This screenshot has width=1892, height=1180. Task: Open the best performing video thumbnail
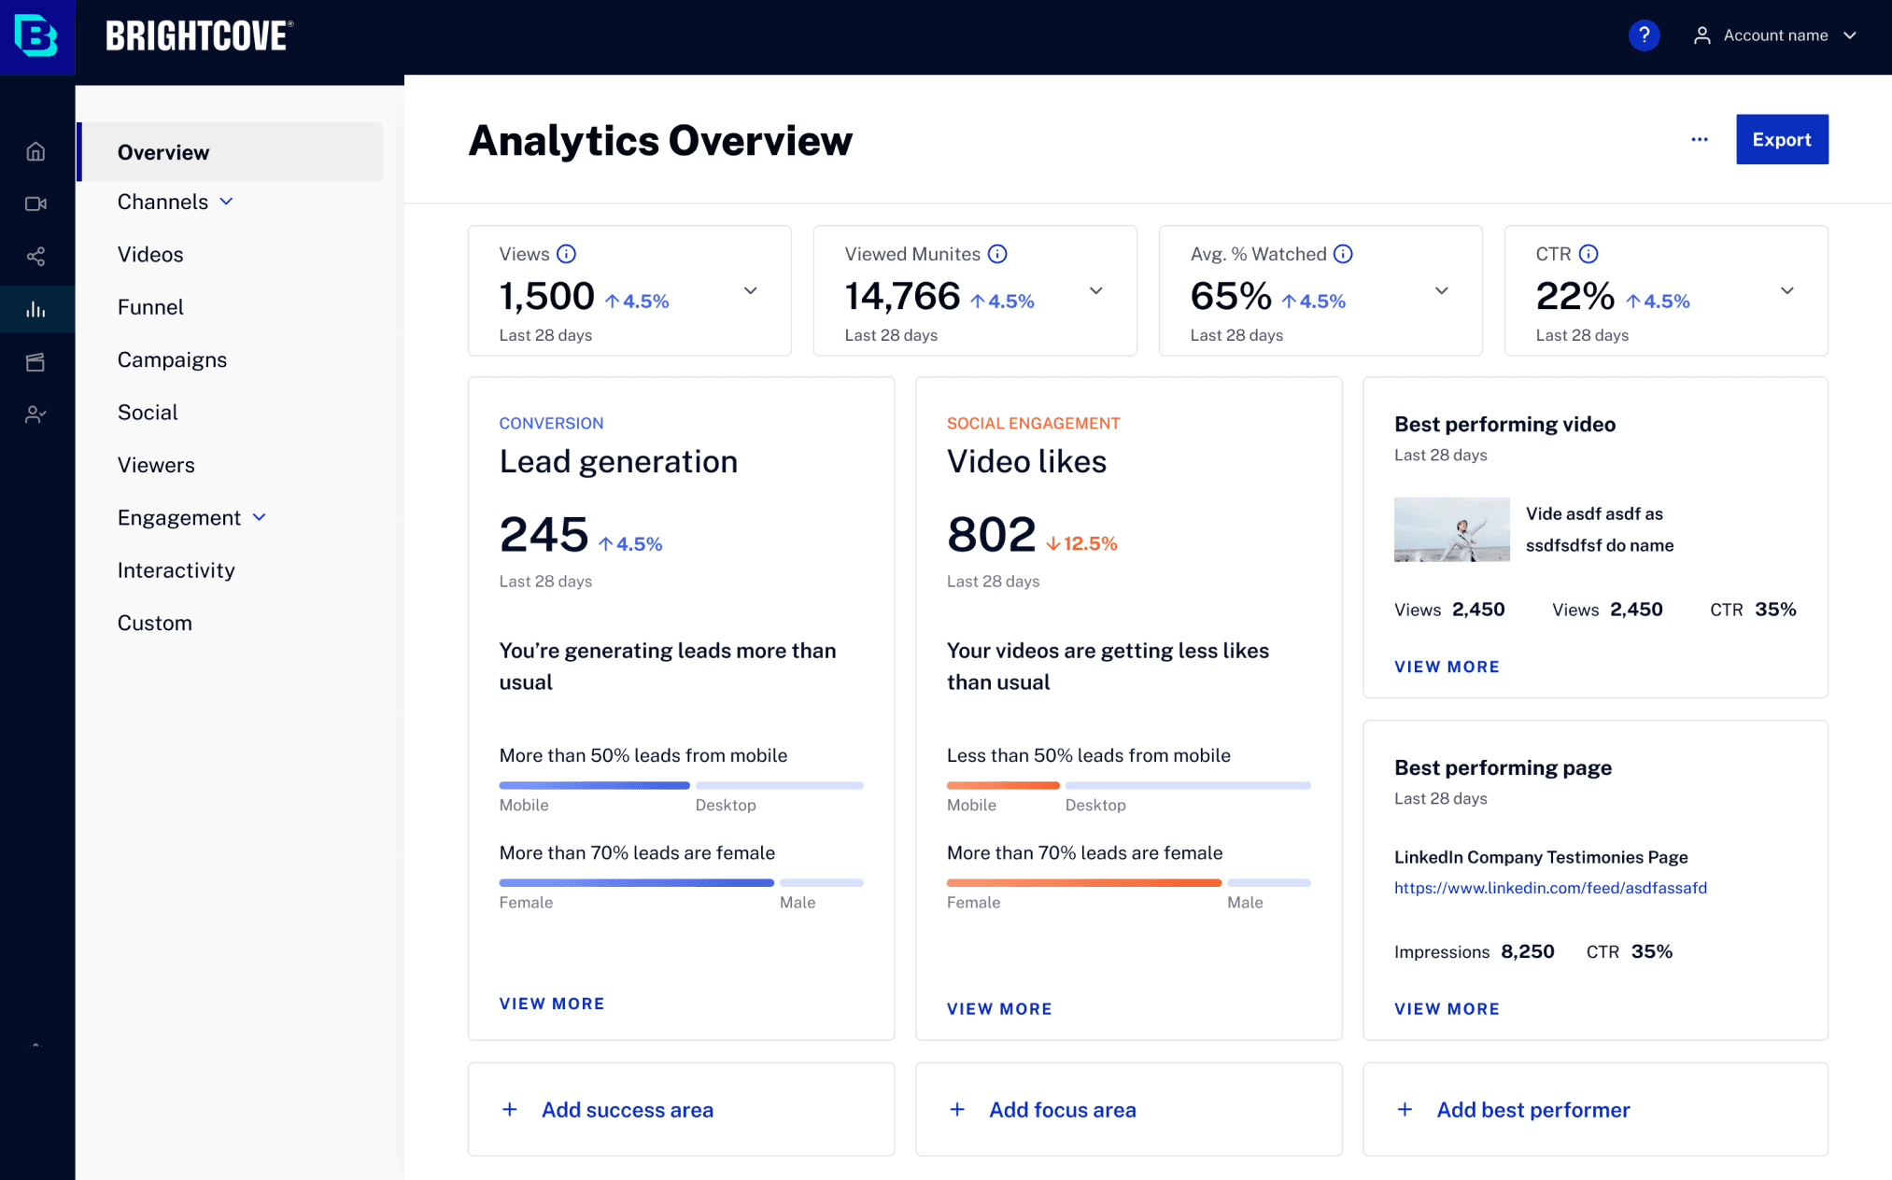(1451, 529)
